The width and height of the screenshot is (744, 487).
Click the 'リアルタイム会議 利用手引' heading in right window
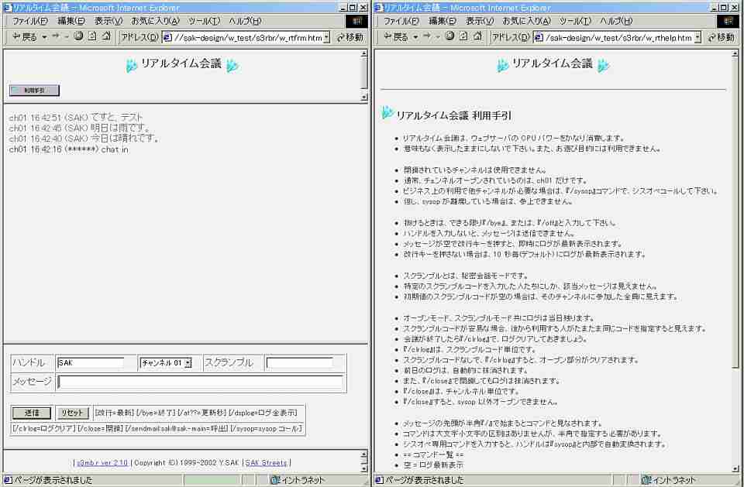[453, 115]
